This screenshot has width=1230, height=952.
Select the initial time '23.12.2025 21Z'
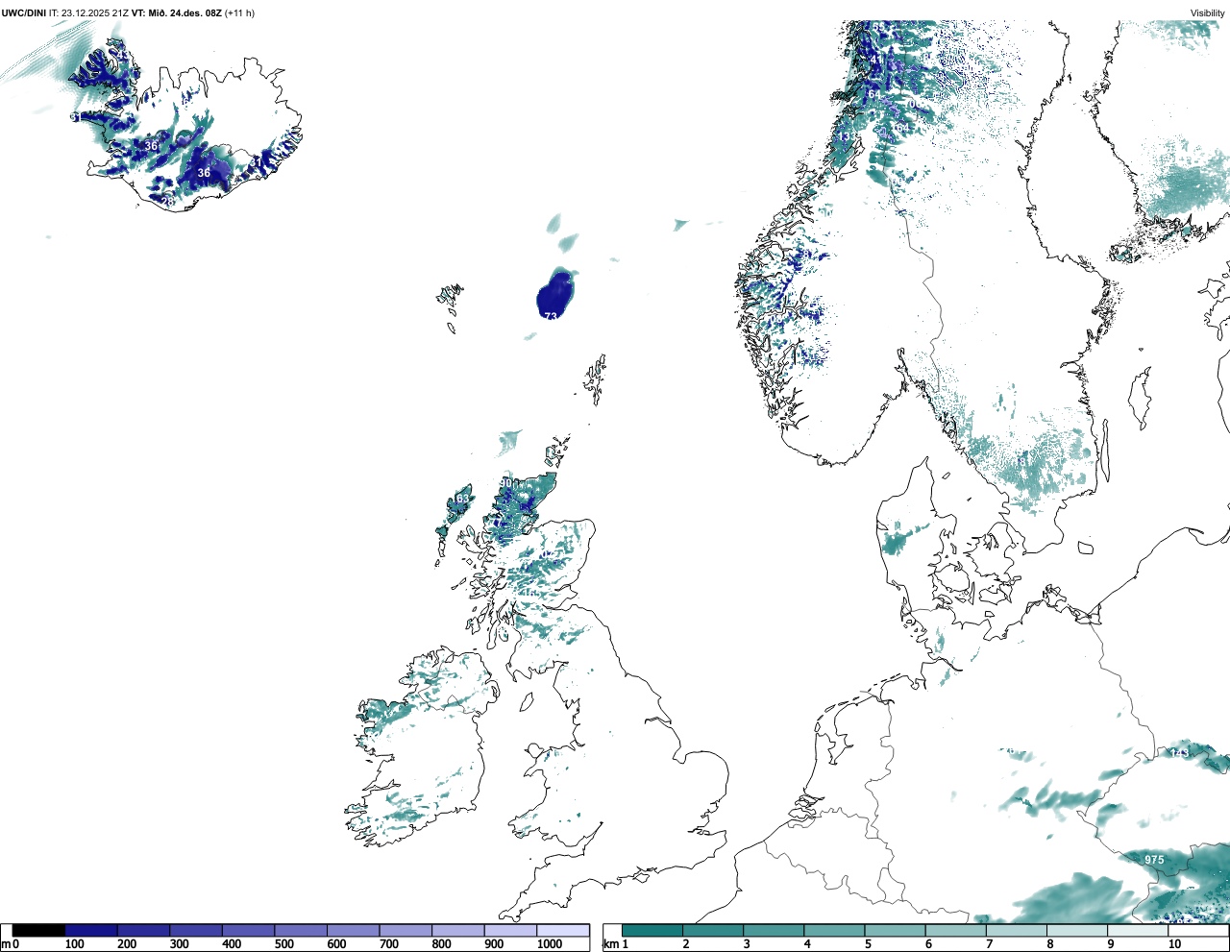click(95, 12)
